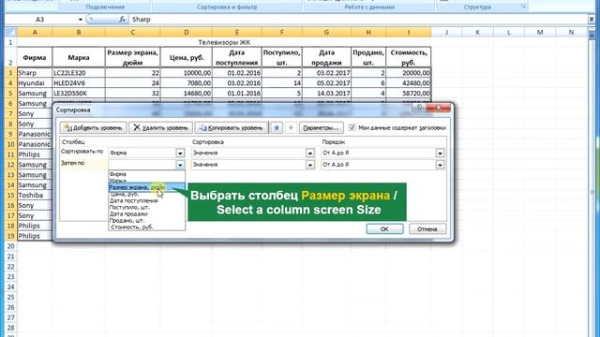
Task: Click the Name Box showing A3
Action: pyautogui.click(x=40, y=19)
